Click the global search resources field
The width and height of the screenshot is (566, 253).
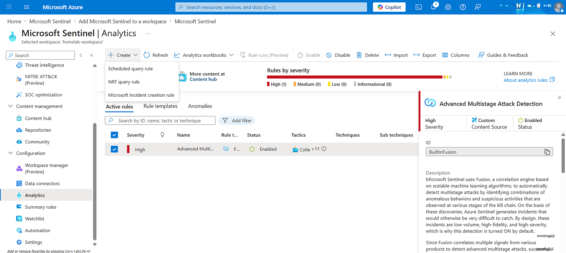click(271, 7)
